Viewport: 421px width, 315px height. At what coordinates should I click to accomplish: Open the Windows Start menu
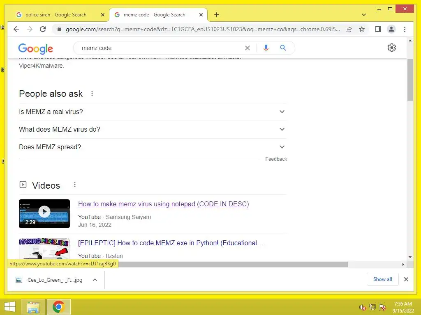10,307
